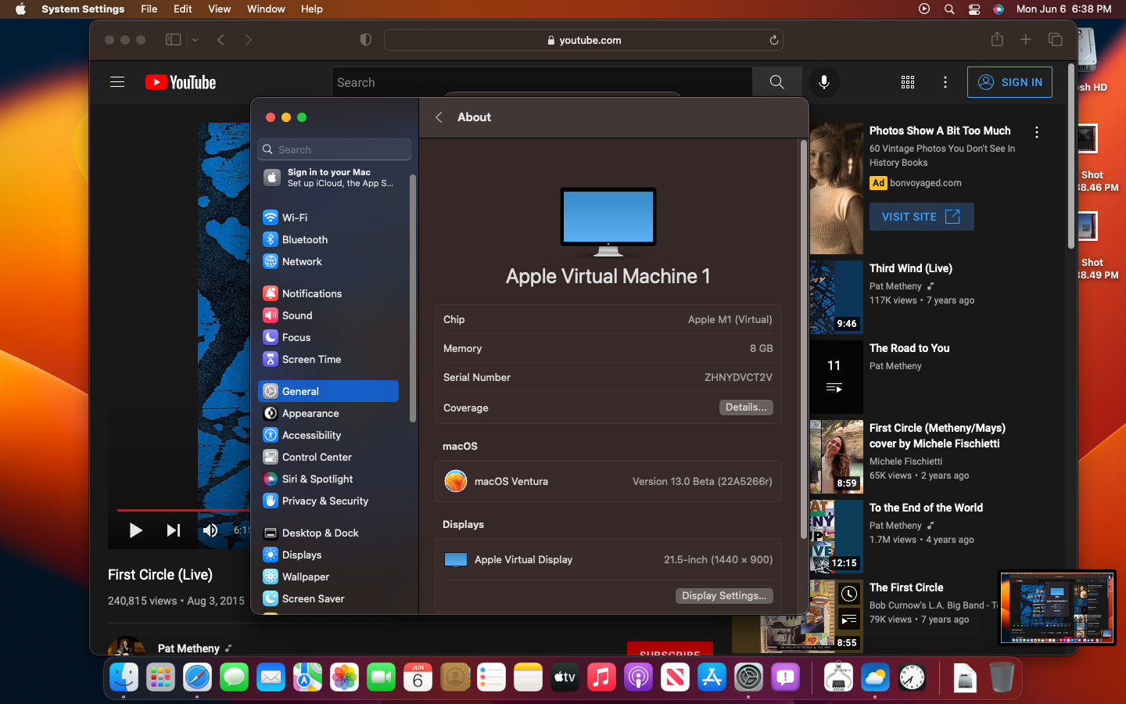The image size is (1126, 704).
Task: Open YouTube hamburger guide menu
Action: click(117, 82)
